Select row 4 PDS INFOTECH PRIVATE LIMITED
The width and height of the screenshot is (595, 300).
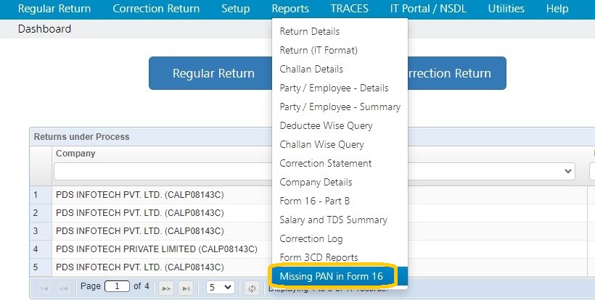[x=156, y=249]
